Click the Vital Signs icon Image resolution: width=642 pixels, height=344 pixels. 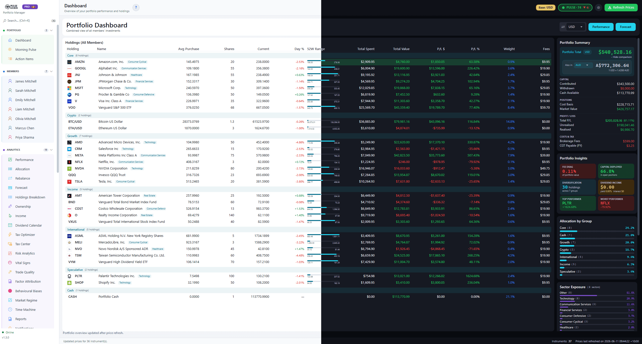(10, 263)
